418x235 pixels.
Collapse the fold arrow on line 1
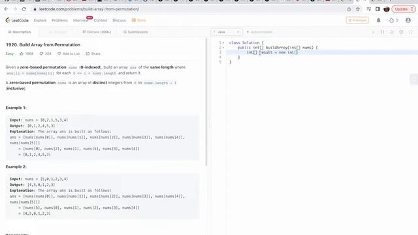[x=223, y=42]
